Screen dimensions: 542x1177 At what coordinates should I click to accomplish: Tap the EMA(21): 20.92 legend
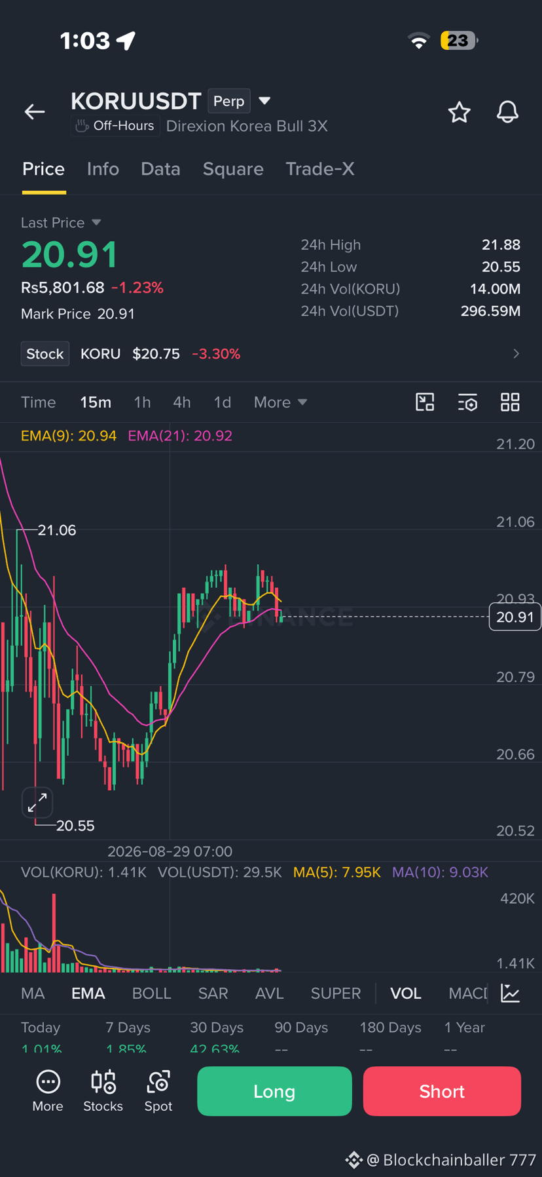point(180,436)
